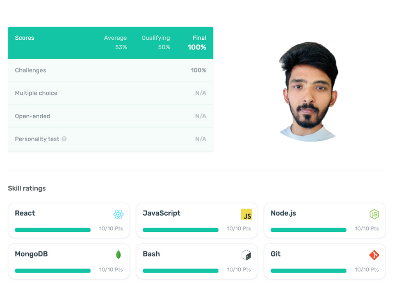Click the Challenges 100% value
This screenshot has width=397, height=298.
(198, 70)
